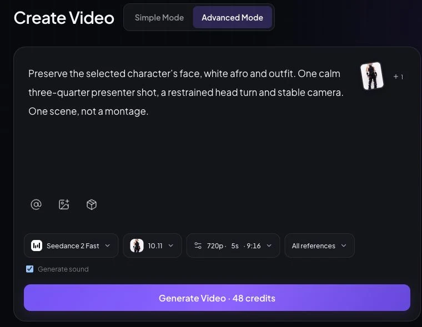The image size is (422, 327).
Task: Click the character reference thumbnail beside the prompt
Action: [x=372, y=76]
